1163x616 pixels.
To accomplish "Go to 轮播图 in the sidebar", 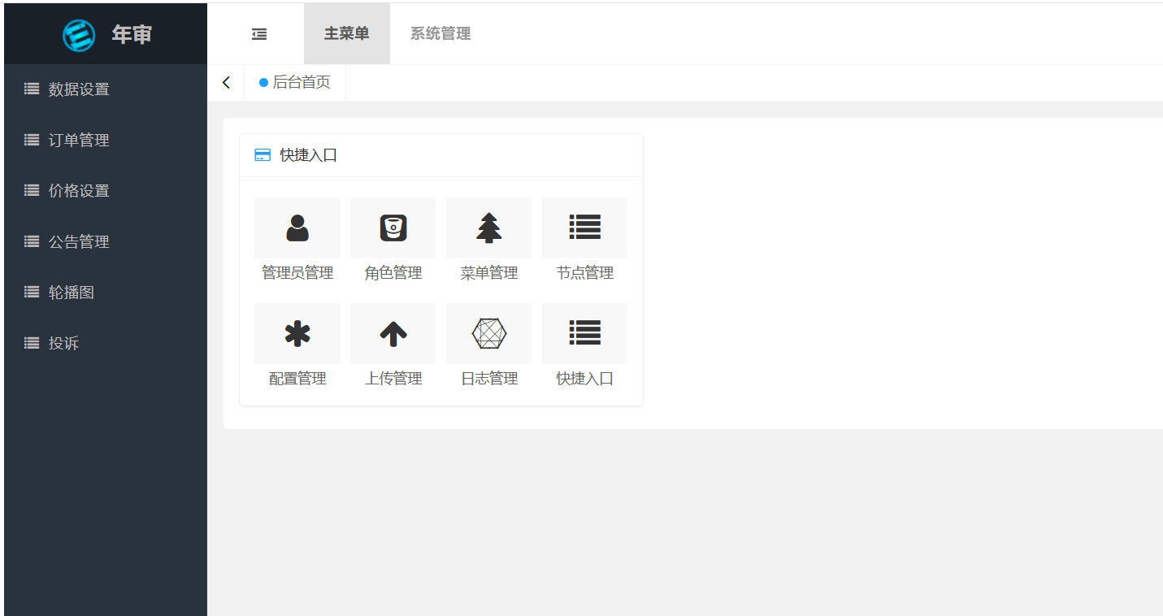I will point(72,293).
